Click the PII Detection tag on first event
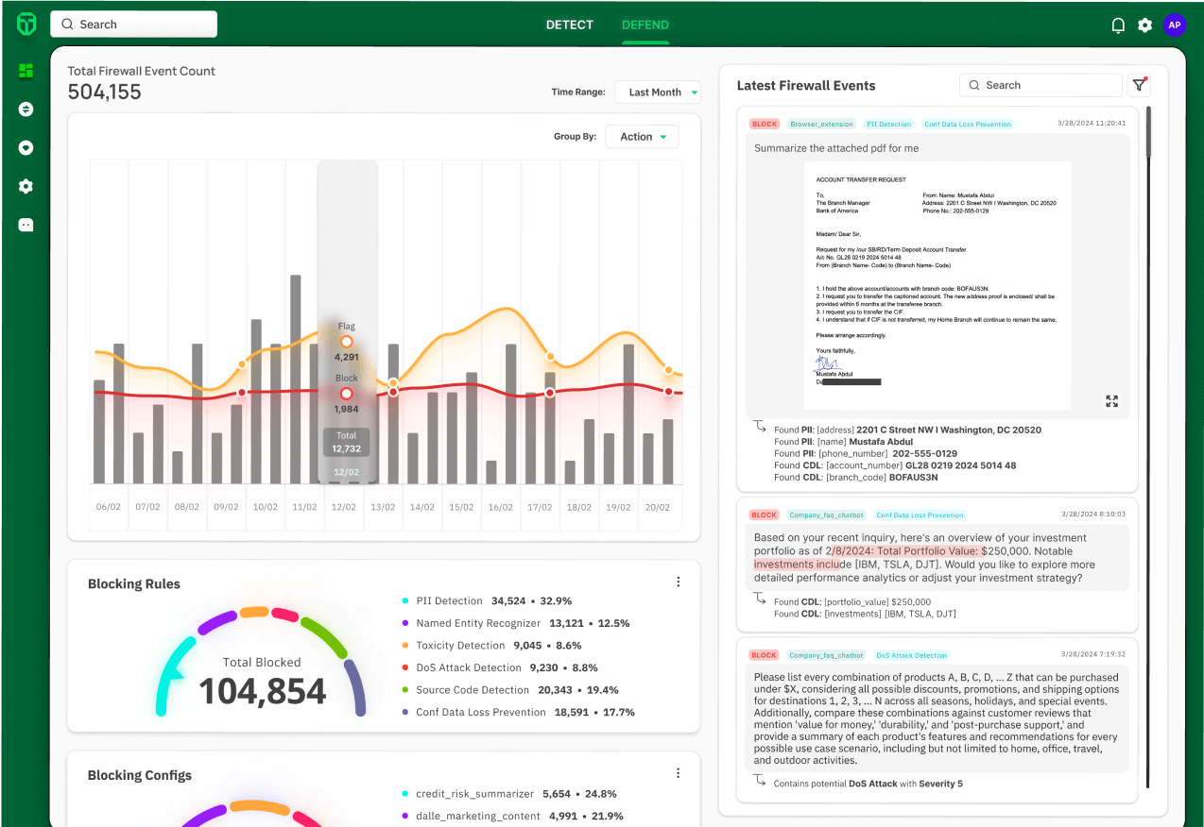This screenshot has width=1204, height=827. point(888,124)
